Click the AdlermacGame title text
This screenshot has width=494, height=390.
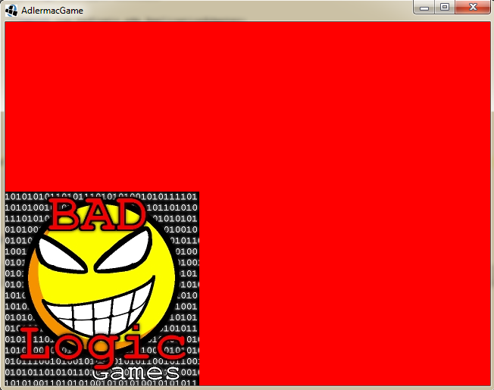point(52,11)
